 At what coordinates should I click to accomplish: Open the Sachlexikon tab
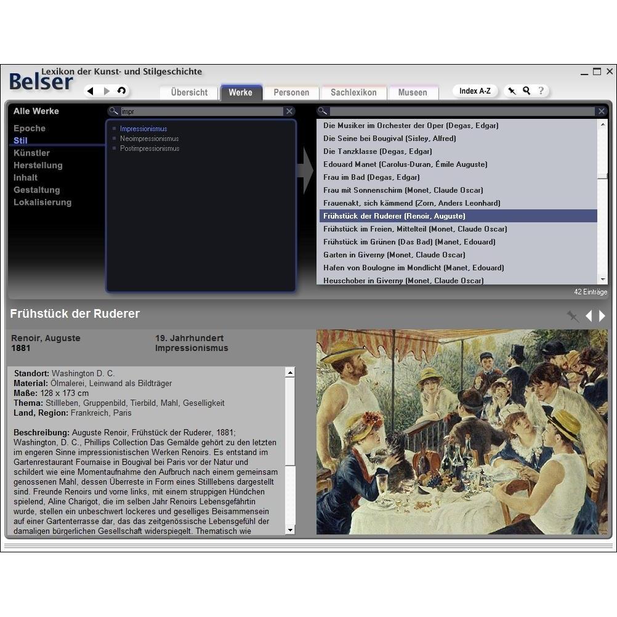(353, 92)
